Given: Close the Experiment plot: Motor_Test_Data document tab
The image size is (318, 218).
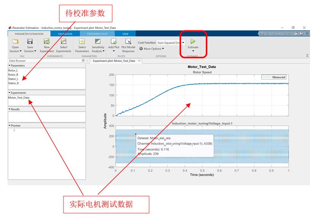Looking at the screenshot, I should coord(139,61).
